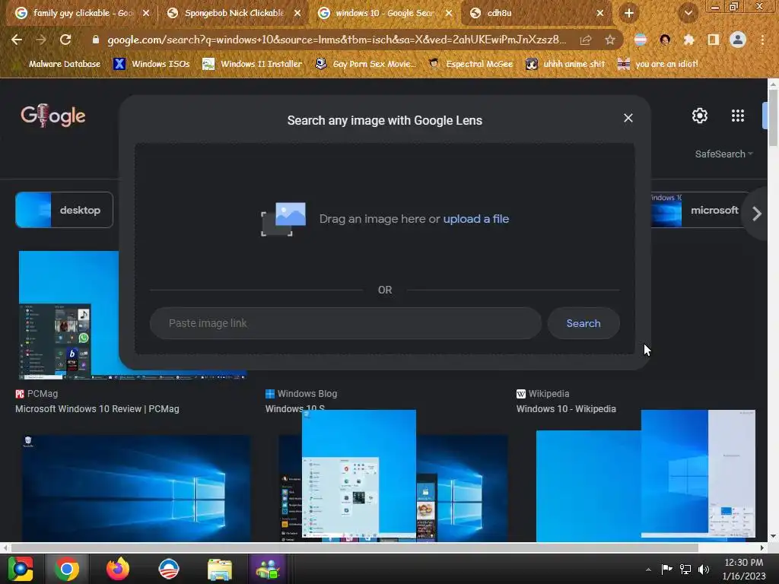Open the Obama logo taskbar app
This screenshot has width=779, height=584.
[x=169, y=569]
